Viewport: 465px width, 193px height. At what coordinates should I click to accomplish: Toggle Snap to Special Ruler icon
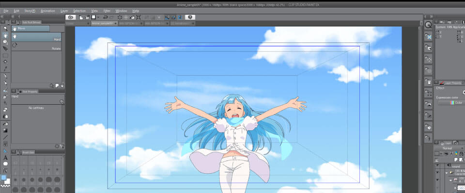[x=173, y=17]
